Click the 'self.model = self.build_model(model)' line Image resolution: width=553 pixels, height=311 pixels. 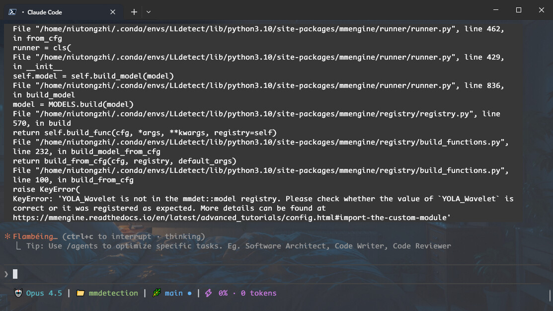click(x=93, y=76)
